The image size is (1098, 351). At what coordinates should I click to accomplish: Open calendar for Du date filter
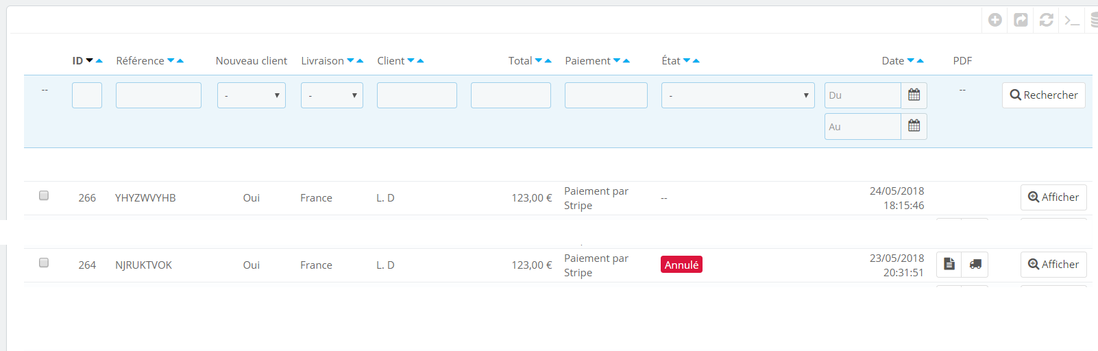coord(914,95)
